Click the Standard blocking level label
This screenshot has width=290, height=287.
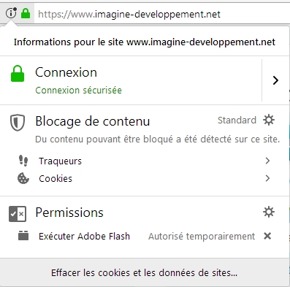coord(237,120)
